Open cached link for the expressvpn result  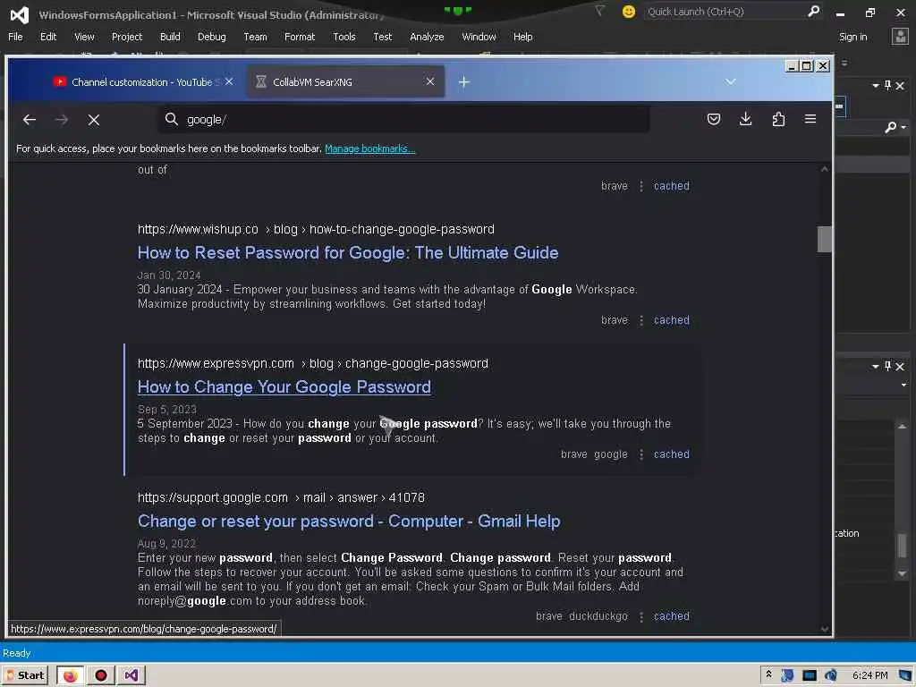(671, 454)
